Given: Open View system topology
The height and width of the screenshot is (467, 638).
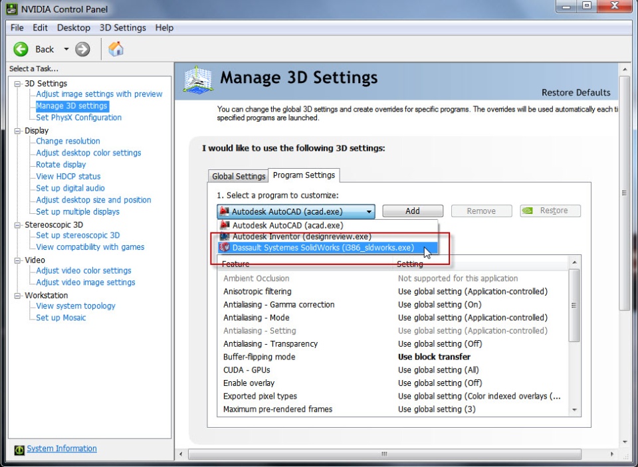Looking at the screenshot, I should tap(76, 306).
